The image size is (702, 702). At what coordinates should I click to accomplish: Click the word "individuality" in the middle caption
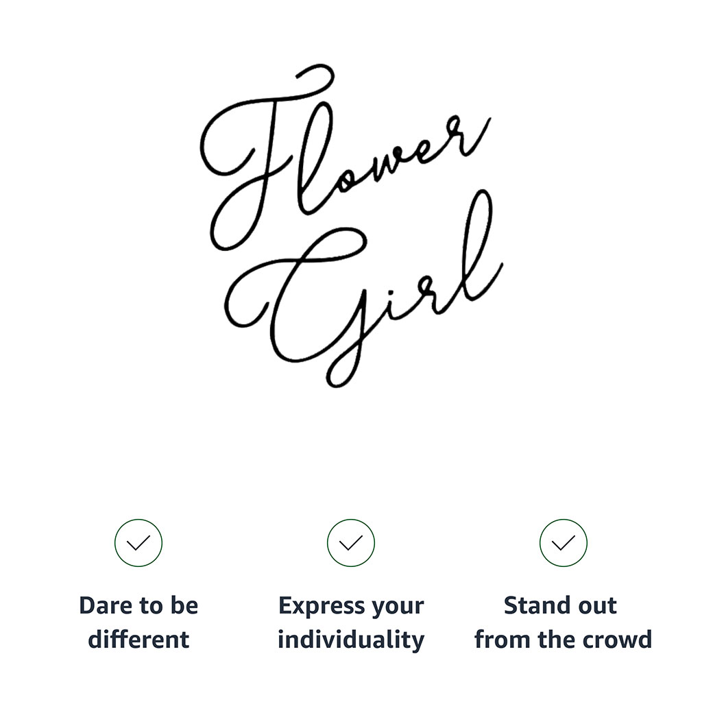click(351, 640)
